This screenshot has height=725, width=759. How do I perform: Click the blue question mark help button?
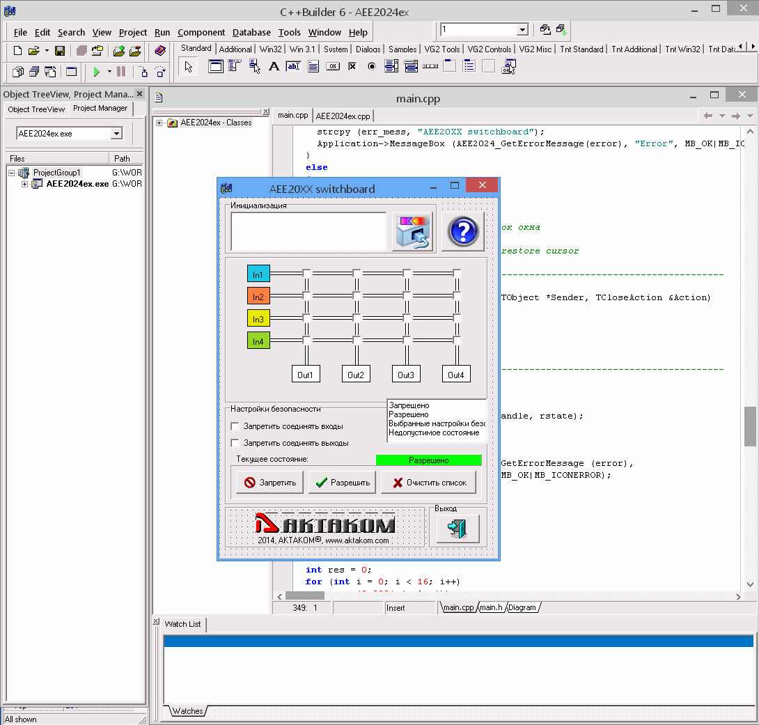click(463, 231)
